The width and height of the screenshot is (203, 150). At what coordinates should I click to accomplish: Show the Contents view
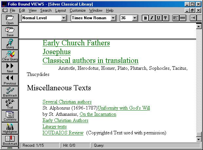point(10,116)
